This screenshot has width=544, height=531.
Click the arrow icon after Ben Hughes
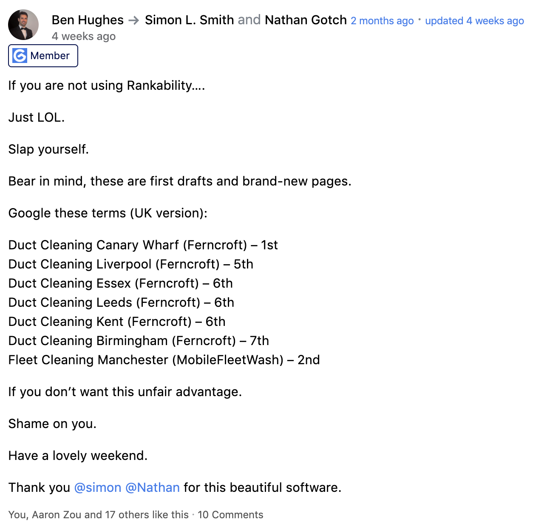[134, 20]
